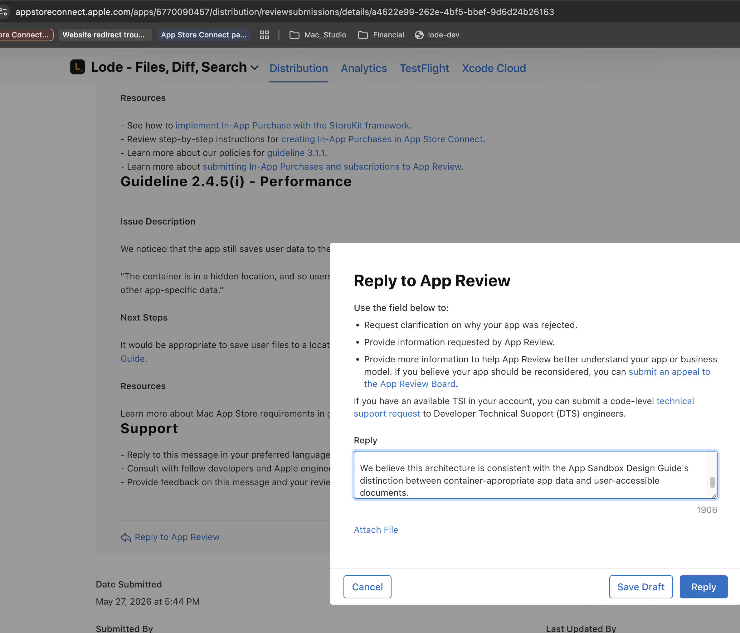This screenshot has height=633, width=740.
Task: Cancel the reply dialog
Action: 367,587
